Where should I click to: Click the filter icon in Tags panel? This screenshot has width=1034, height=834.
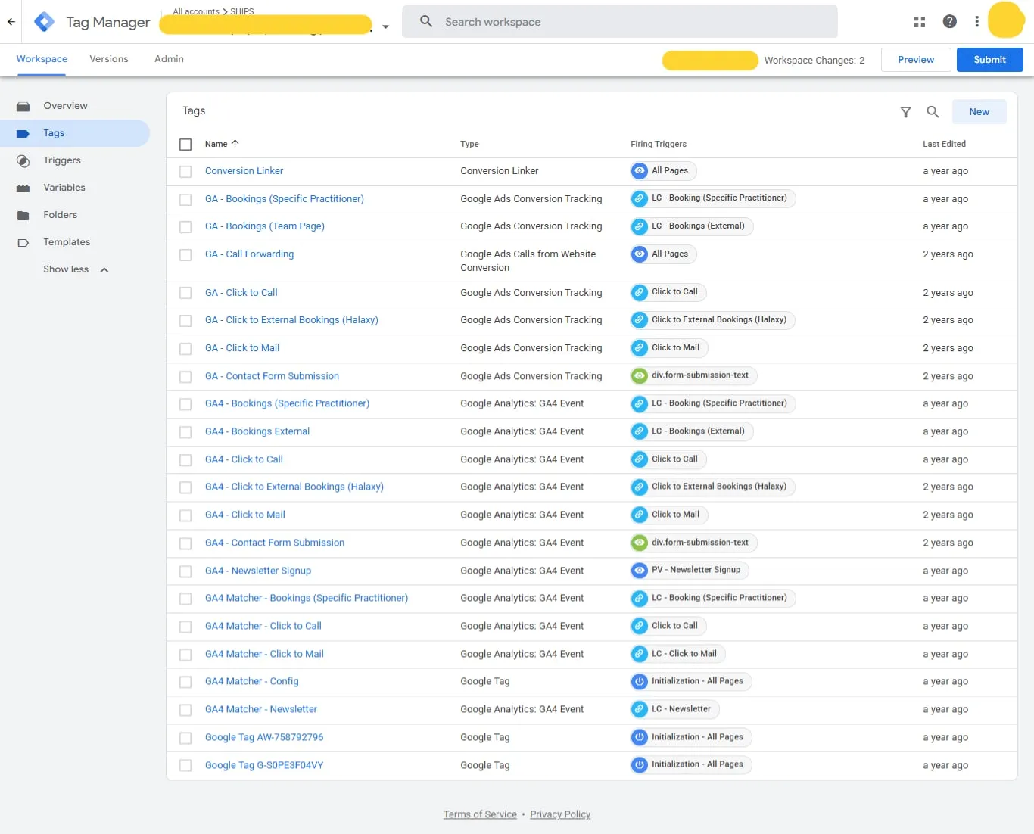[x=905, y=112]
